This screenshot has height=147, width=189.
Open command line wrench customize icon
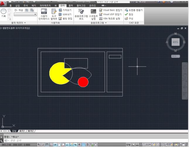[1, 141]
